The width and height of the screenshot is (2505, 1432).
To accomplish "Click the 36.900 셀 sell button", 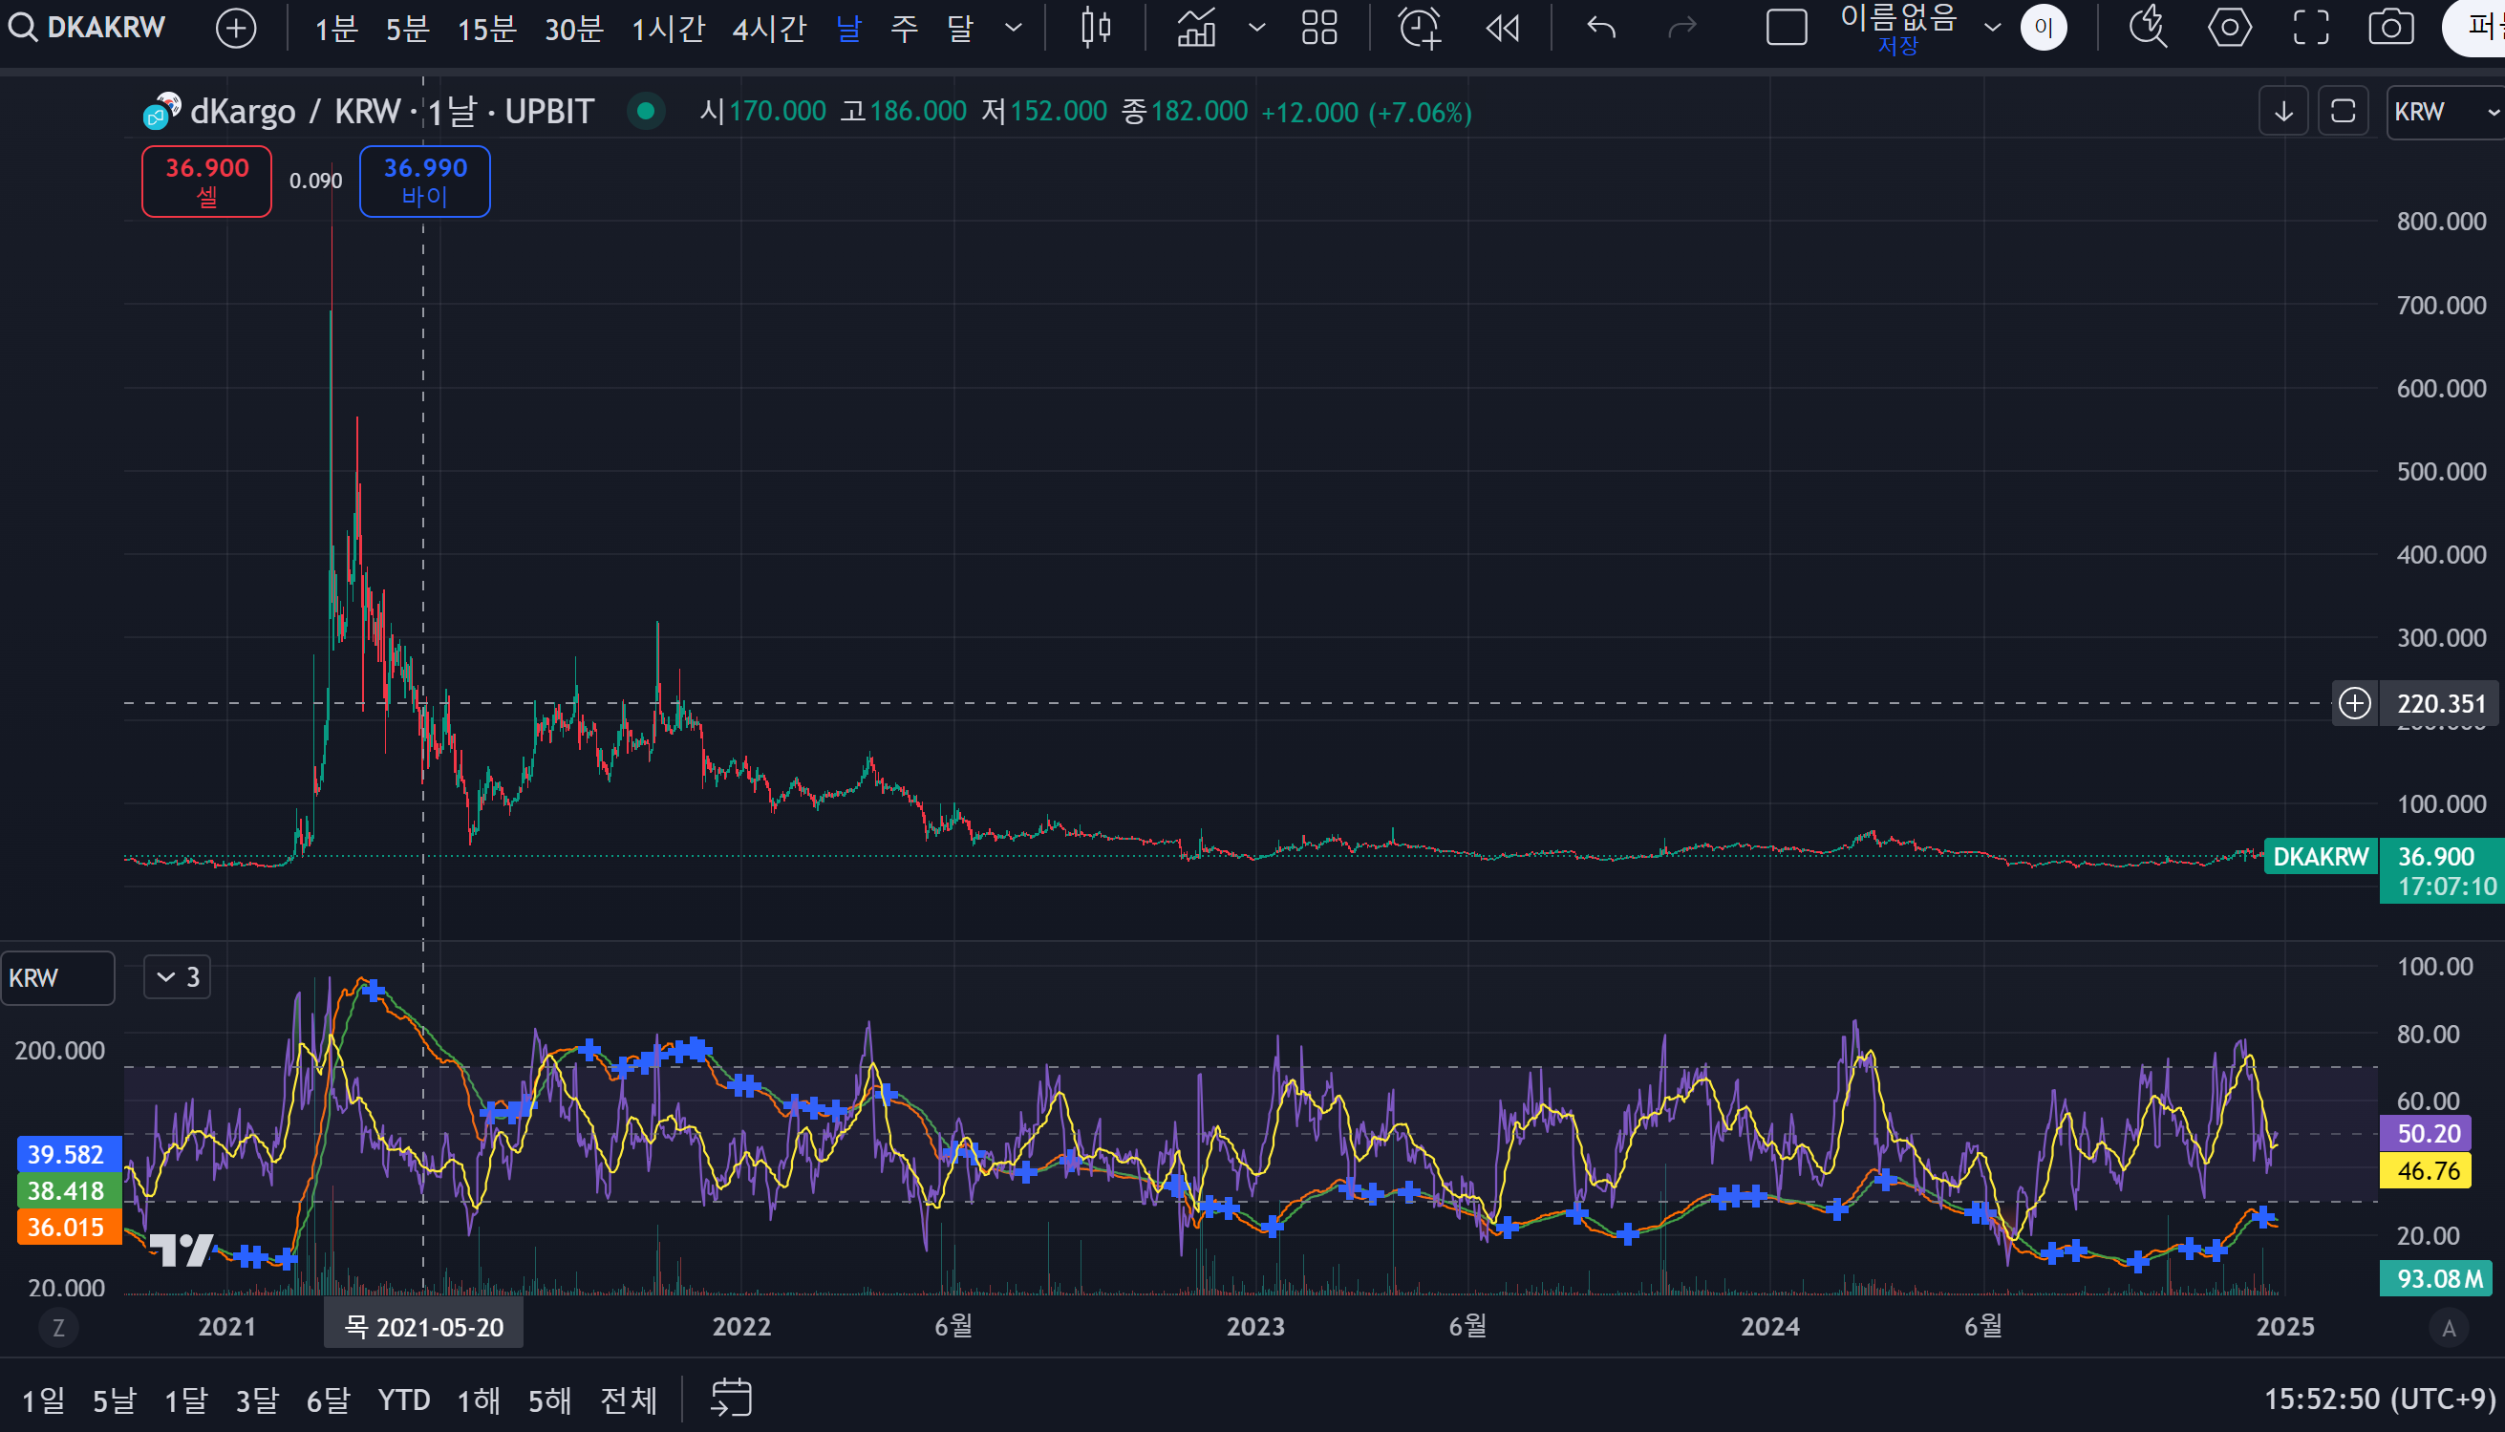I will [x=206, y=181].
